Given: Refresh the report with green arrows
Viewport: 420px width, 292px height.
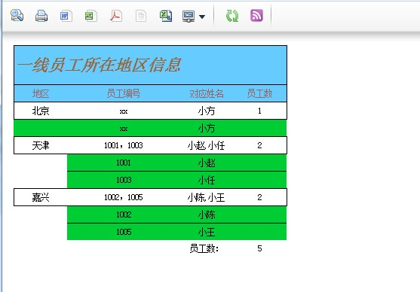Looking at the screenshot, I should click(x=232, y=16).
